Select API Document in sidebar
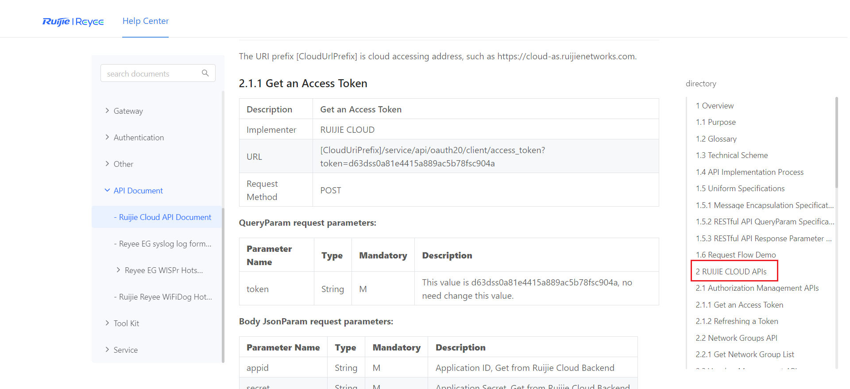850x389 pixels. [x=138, y=191]
